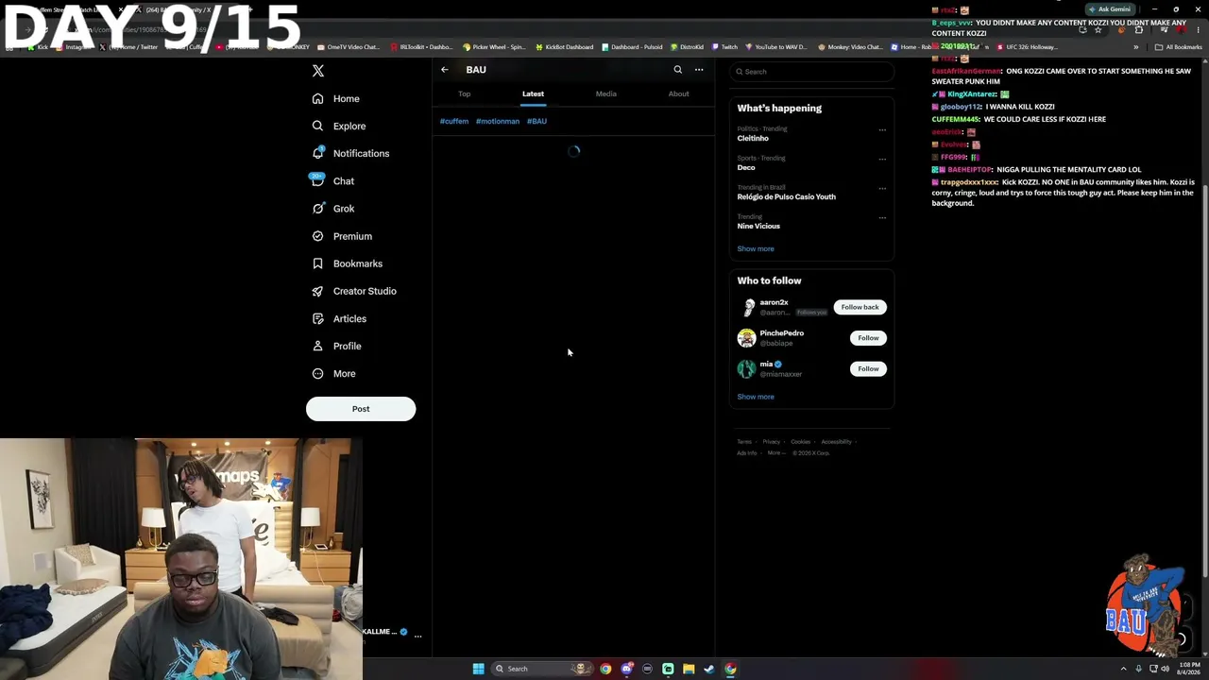Open more options for Deco trend
Image resolution: width=1209 pixels, height=680 pixels.
pos(882,159)
